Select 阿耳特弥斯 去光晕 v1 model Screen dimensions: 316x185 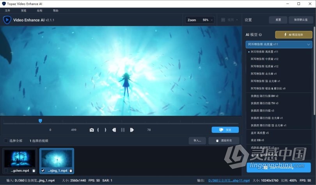279,74
